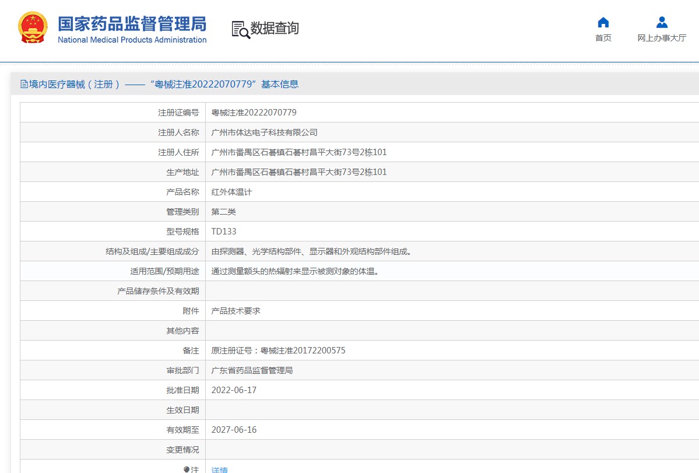Click the 生产地址 row label

(182, 172)
